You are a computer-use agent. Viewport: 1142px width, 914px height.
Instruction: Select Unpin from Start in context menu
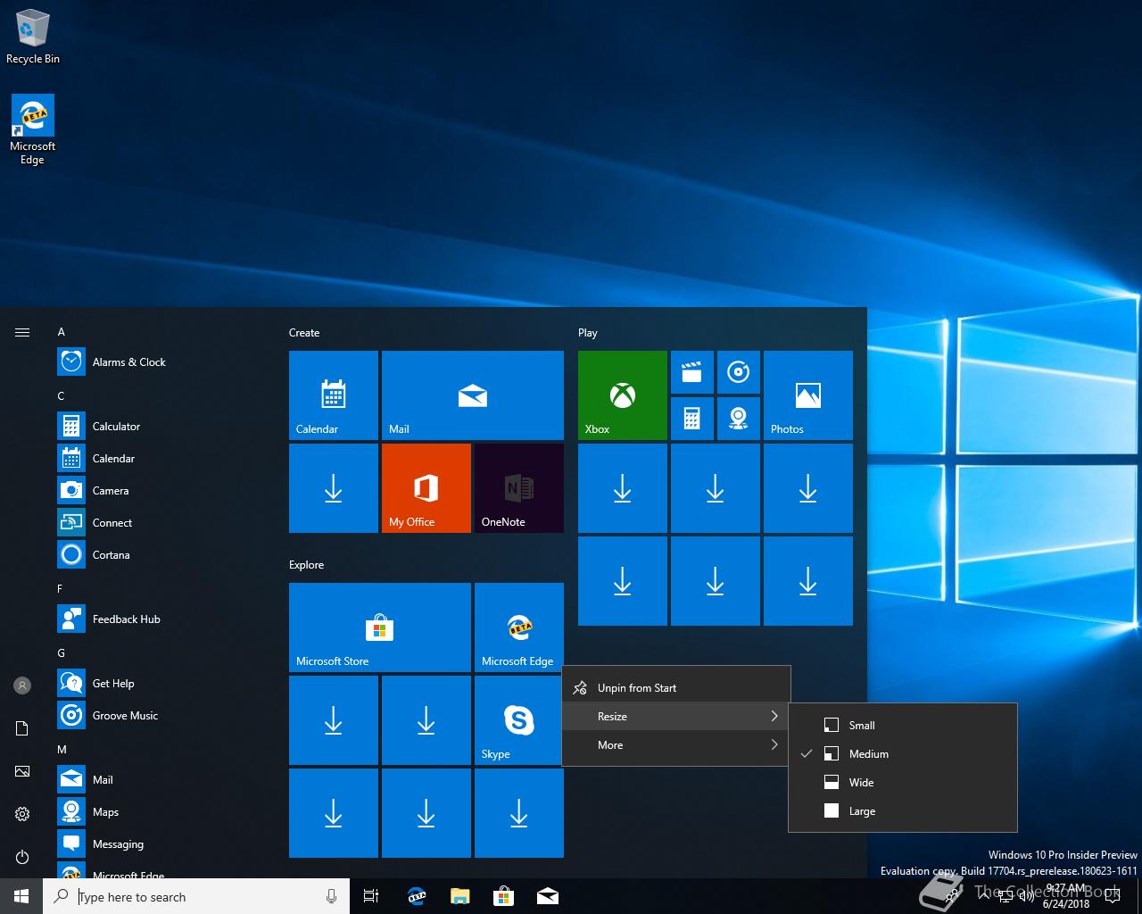676,687
